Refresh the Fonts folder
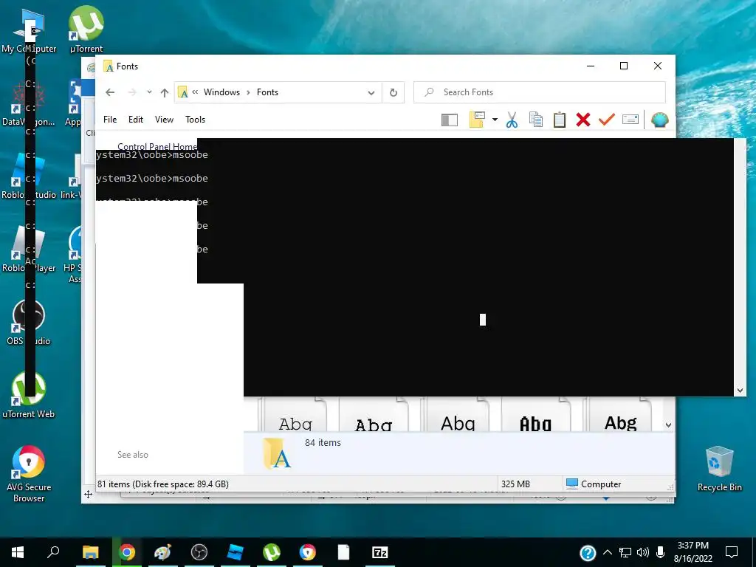 pos(394,92)
